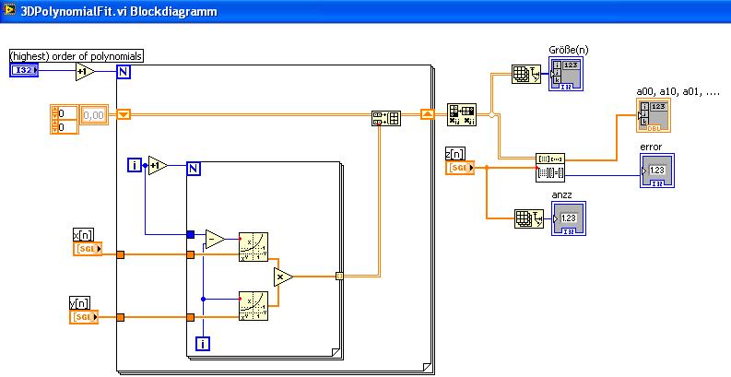Click the inner loop iteration terminal i
731x377 pixels.
pyautogui.click(x=203, y=345)
